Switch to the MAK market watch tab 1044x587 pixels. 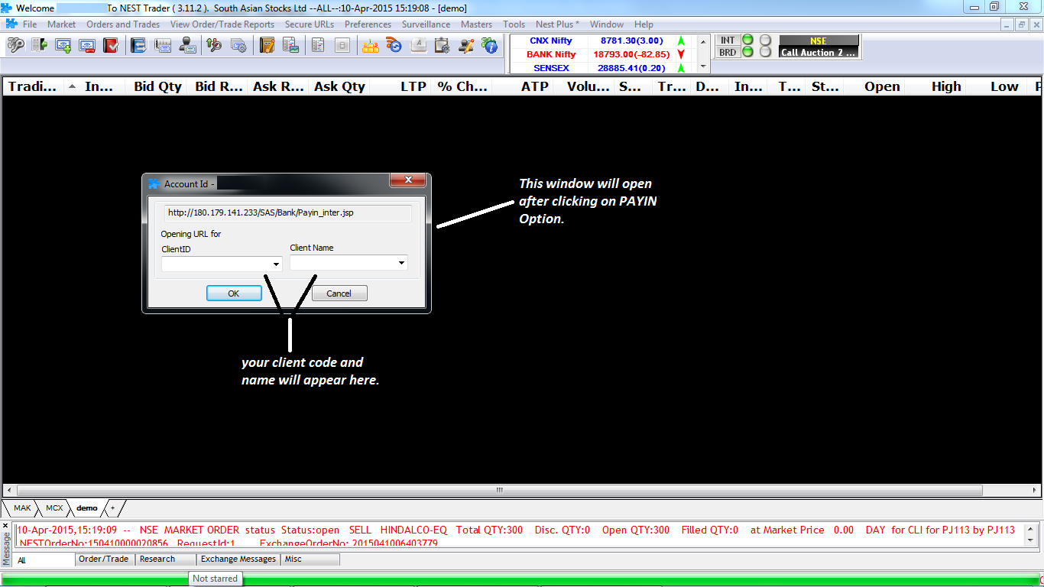point(22,508)
